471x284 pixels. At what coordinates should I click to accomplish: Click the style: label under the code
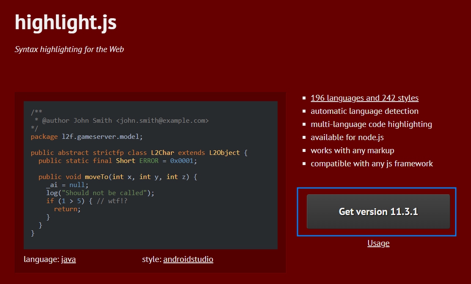(151, 259)
